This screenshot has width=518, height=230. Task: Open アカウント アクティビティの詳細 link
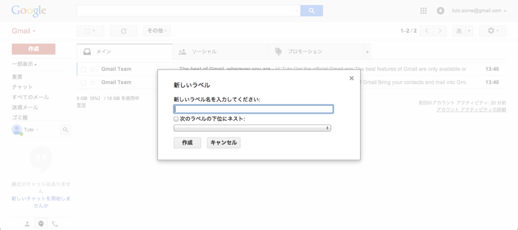coord(471,110)
